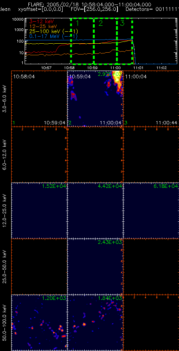Viewport: 179px width, 351px height.
Task: Click the 3-12 keV red legend label
Action: click(41, 22)
